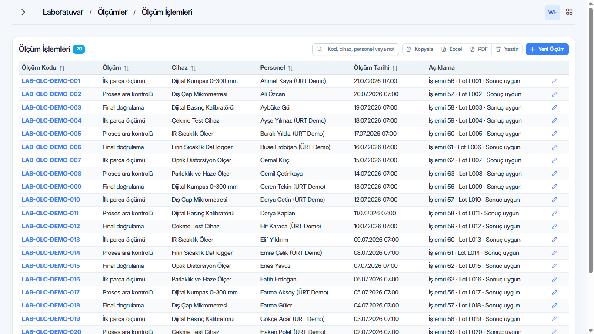The height and width of the screenshot is (334, 594).
Task: Open record LAB-OLC-DEMO-013
Action: point(51,240)
